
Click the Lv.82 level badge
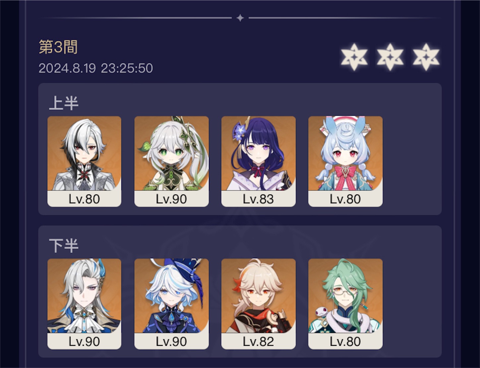(258, 342)
